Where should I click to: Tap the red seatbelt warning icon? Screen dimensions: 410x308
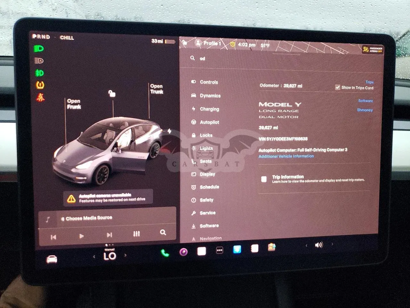tap(40, 97)
